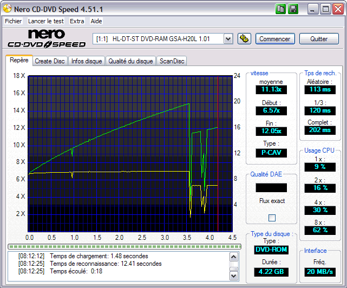347x288 pixels.
Task: Click the Début speed value 6.57x
Action: click(x=271, y=110)
